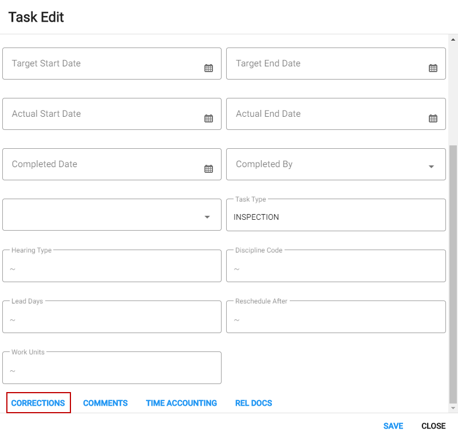Open the Actual End Date calendar icon

433,118
